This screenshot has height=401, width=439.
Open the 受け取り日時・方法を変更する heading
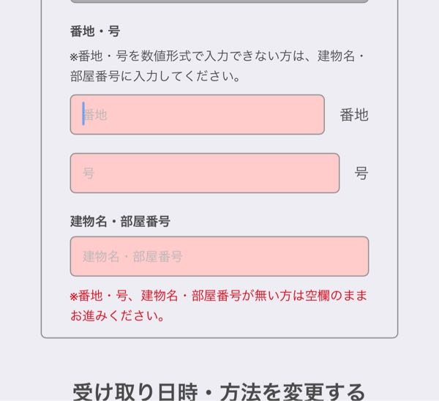[219, 392]
